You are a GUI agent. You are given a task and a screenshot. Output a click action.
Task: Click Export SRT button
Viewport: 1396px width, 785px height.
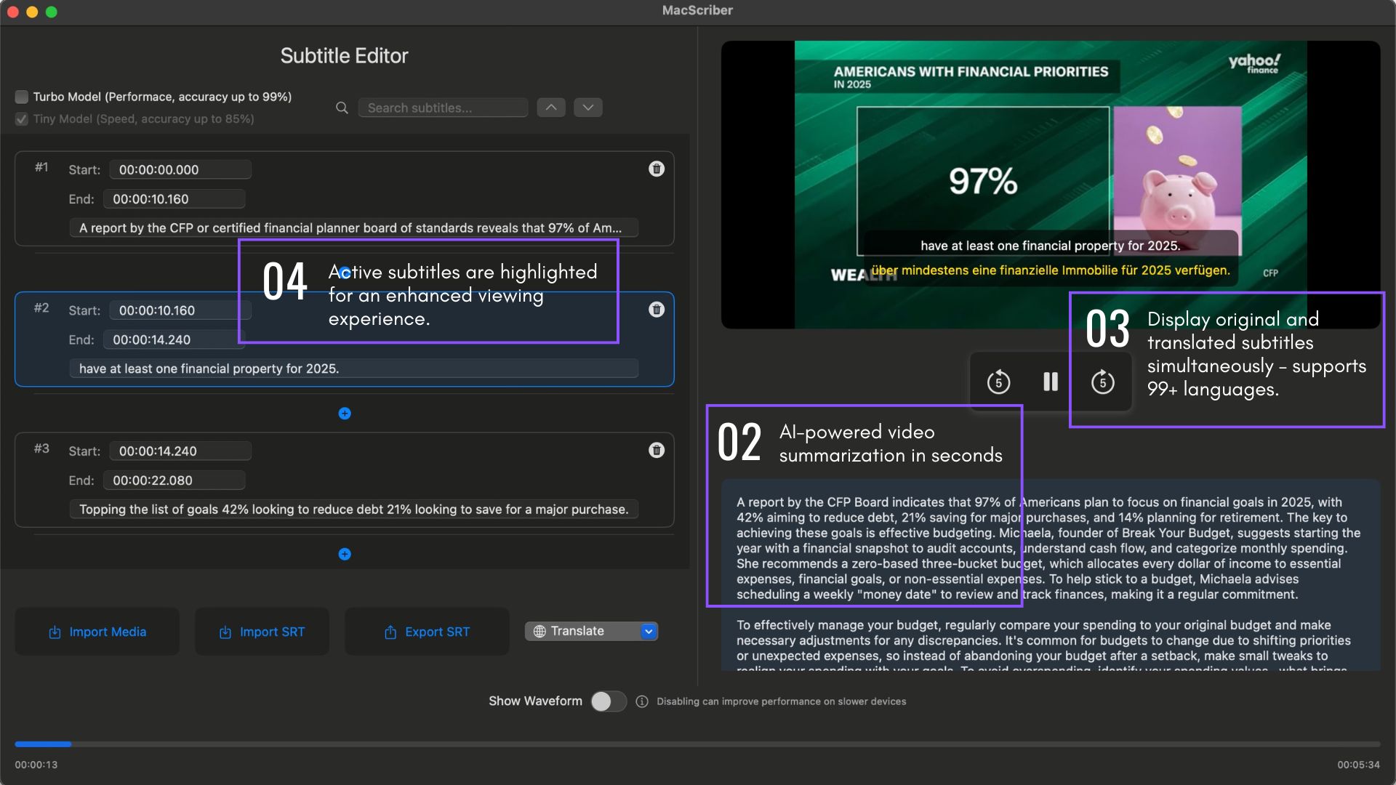[x=427, y=632]
